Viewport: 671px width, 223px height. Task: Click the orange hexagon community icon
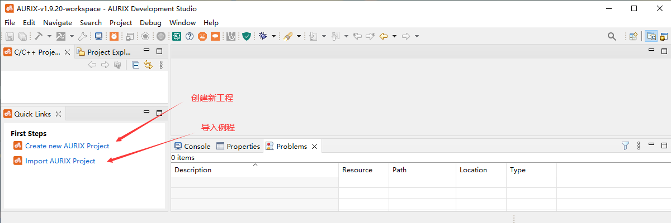[202, 36]
